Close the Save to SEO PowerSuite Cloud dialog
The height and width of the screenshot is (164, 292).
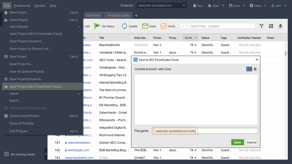(257, 60)
